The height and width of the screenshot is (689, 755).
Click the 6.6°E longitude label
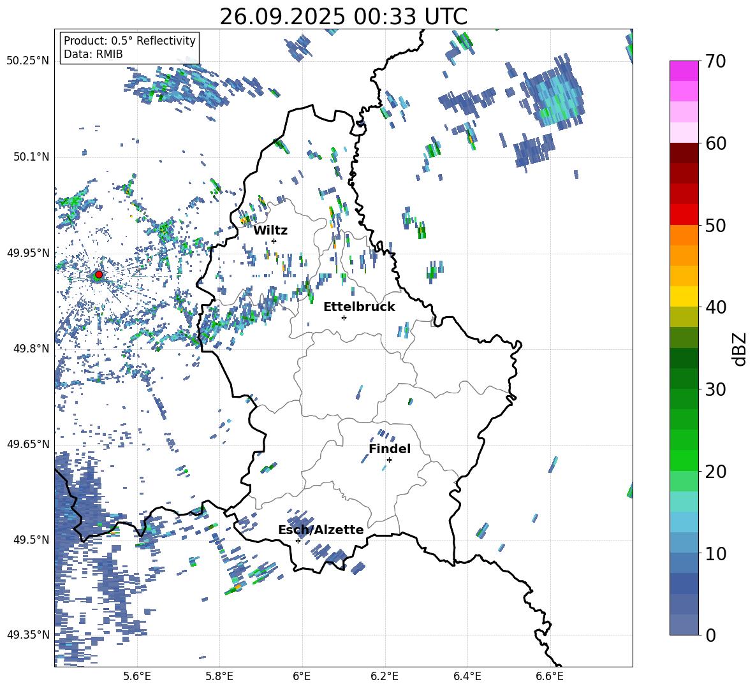pos(550,677)
